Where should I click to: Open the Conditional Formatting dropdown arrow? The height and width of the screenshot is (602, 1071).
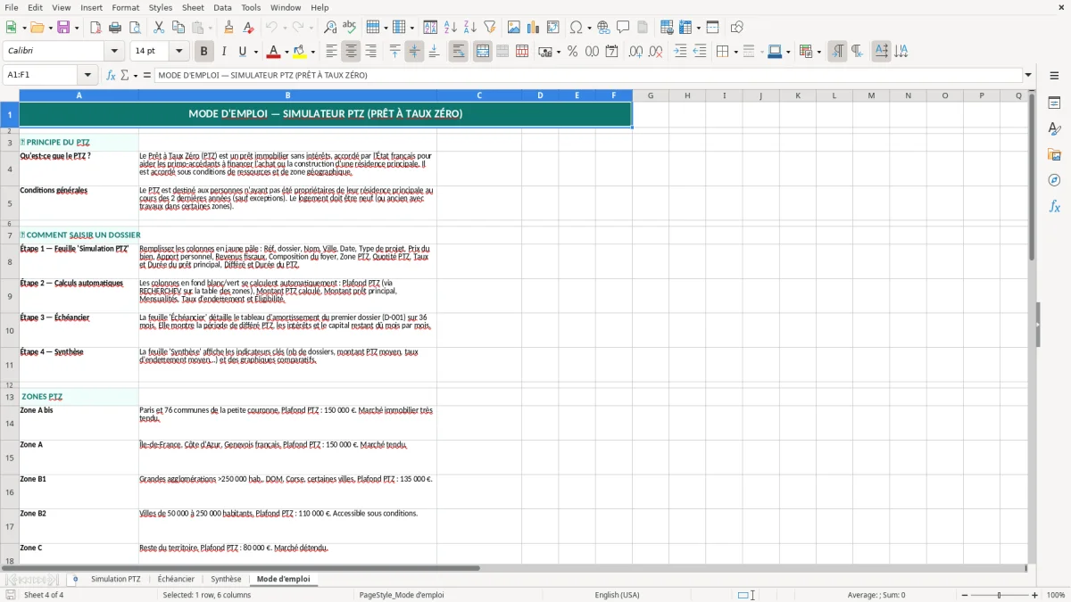[x=818, y=52]
